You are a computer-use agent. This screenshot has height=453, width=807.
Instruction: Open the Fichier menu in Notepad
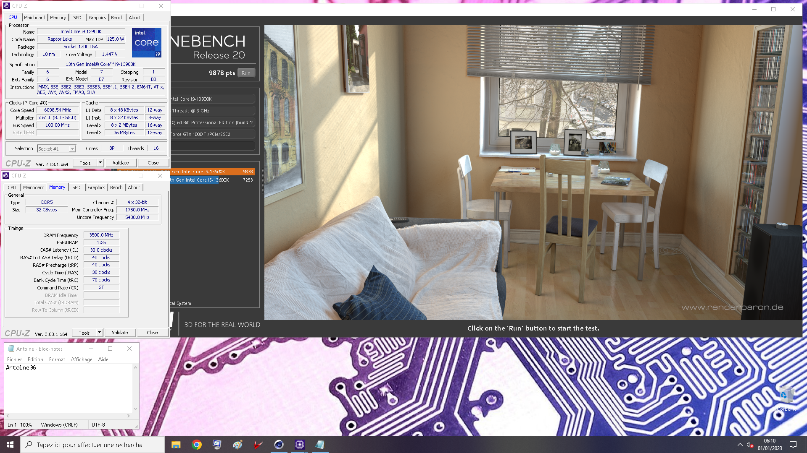coord(14,359)
